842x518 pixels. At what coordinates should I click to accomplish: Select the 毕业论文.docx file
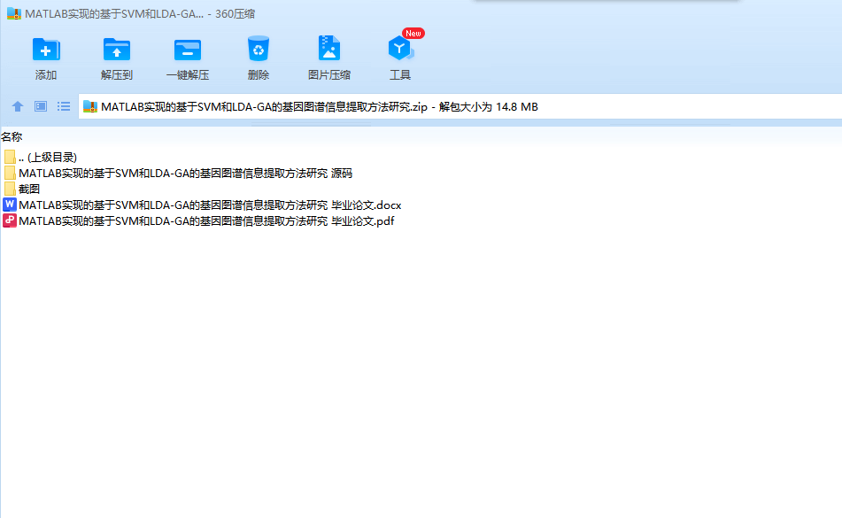pyautogui.click(x=203, y=205)
